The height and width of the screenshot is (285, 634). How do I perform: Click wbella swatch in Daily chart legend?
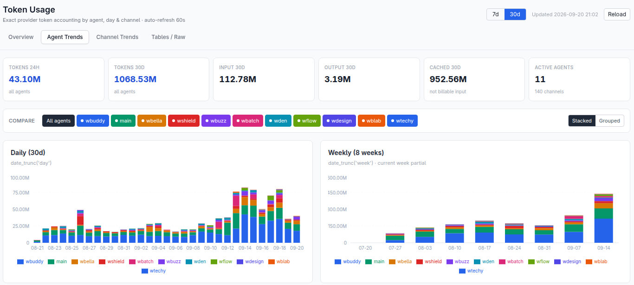pos(75,262)
